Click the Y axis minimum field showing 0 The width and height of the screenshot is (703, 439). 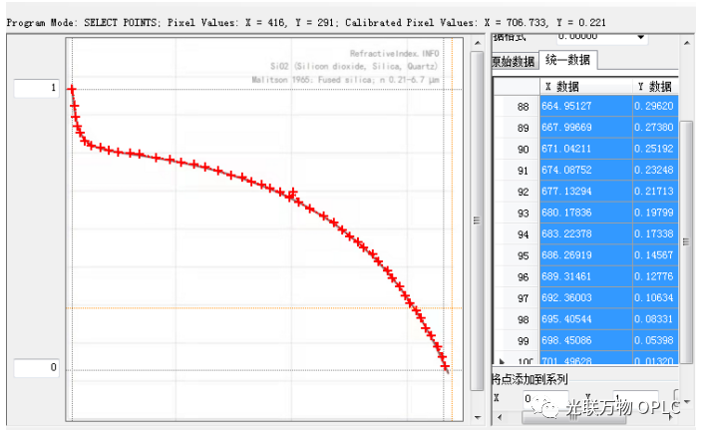tap(35, 369)
